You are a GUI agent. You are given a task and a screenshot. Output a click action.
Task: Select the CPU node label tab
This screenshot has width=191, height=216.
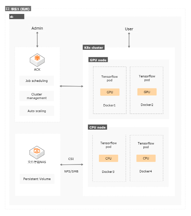coord(97,127)
